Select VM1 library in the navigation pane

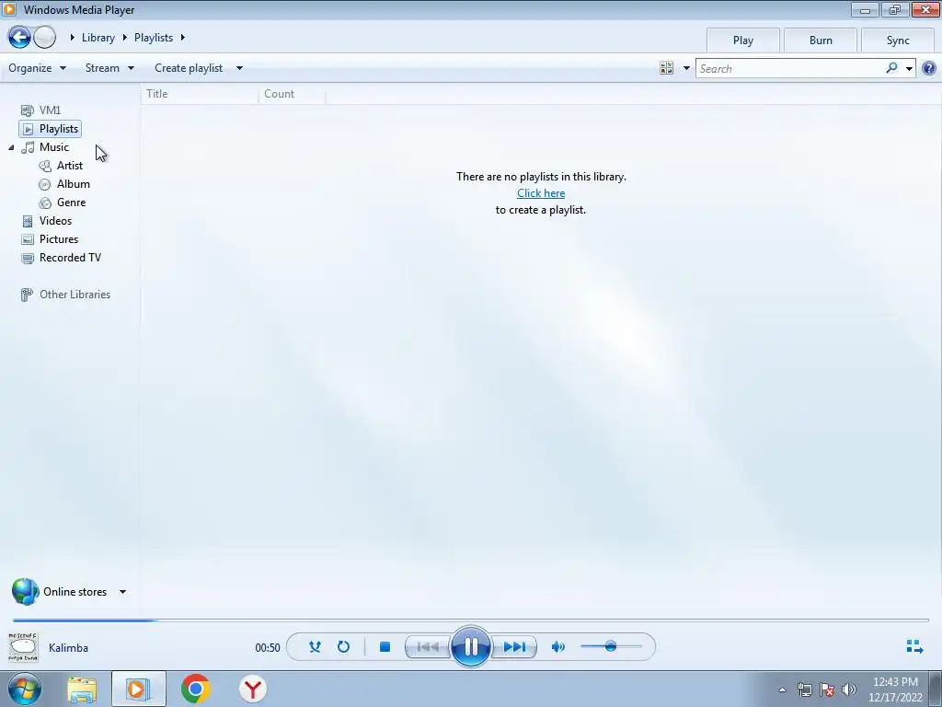tap(40, 110)
